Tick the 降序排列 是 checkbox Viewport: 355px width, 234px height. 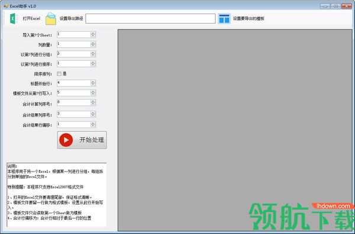click(x=59, y=74)
